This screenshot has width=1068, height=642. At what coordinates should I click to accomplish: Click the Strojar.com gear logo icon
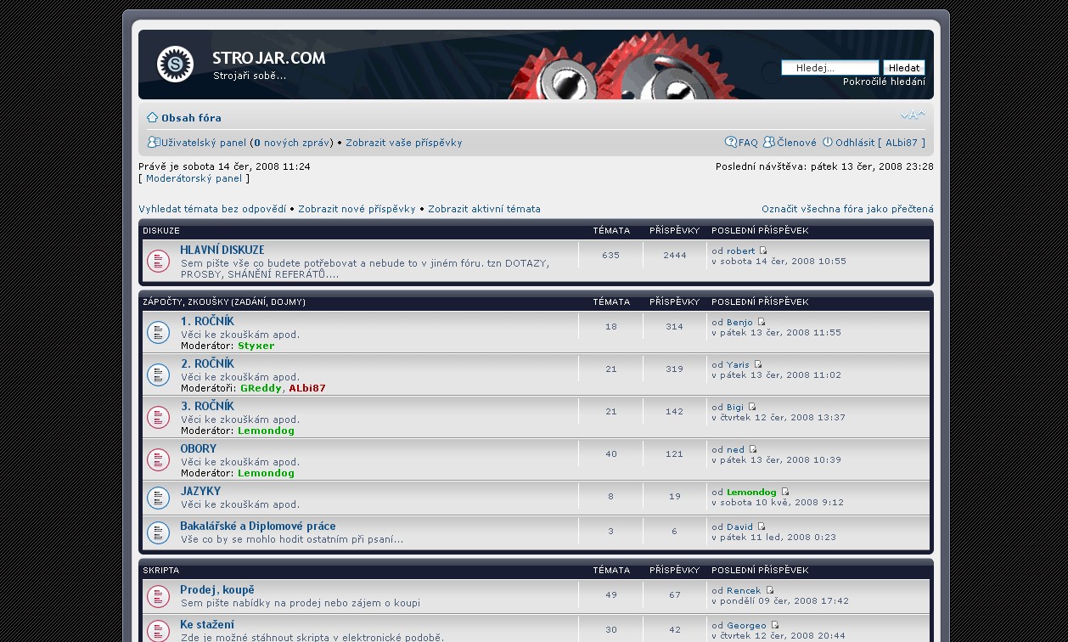pos(176,65)
